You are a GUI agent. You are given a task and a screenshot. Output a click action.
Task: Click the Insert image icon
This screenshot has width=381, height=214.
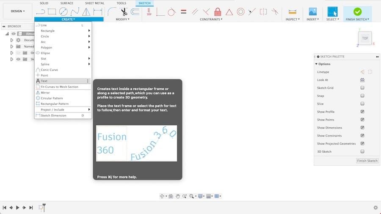coord(312,11)
